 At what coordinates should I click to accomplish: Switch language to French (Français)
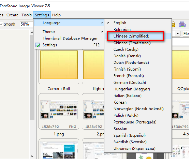(129, 76)
